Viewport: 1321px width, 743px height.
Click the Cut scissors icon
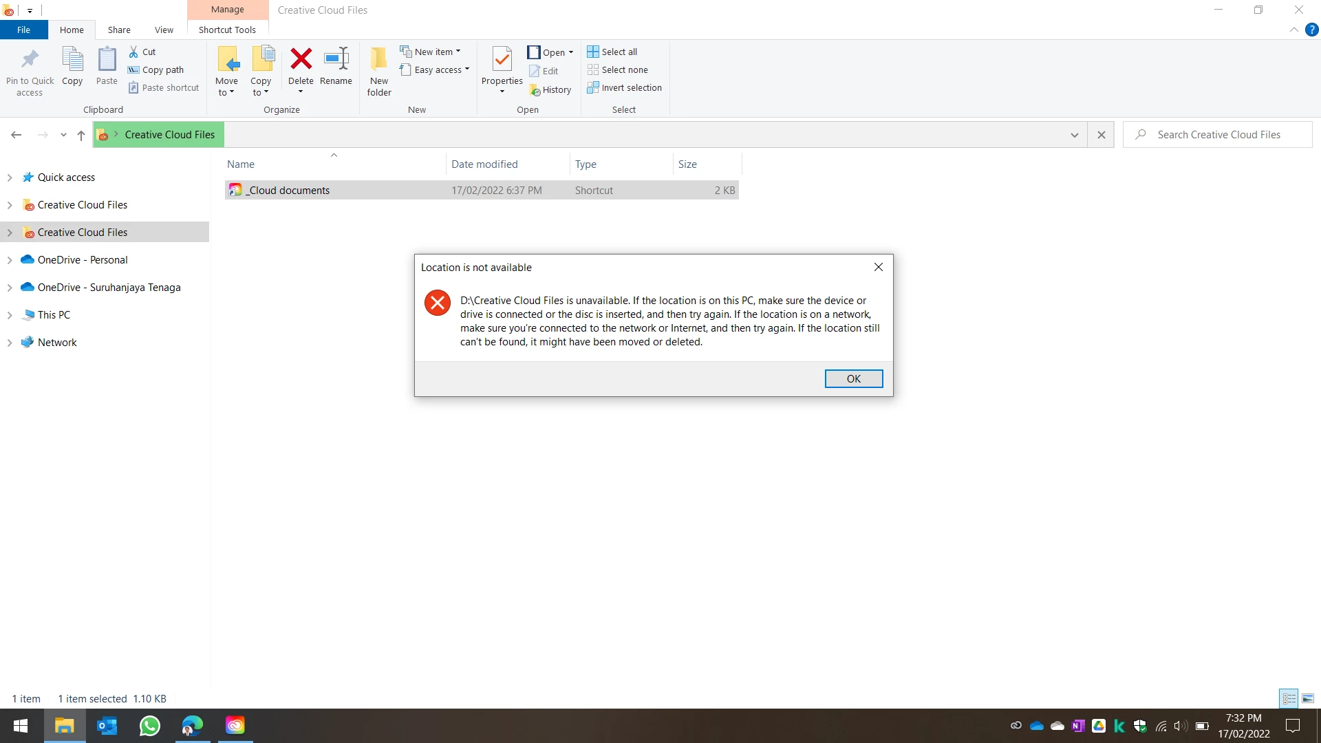(133, 52)
